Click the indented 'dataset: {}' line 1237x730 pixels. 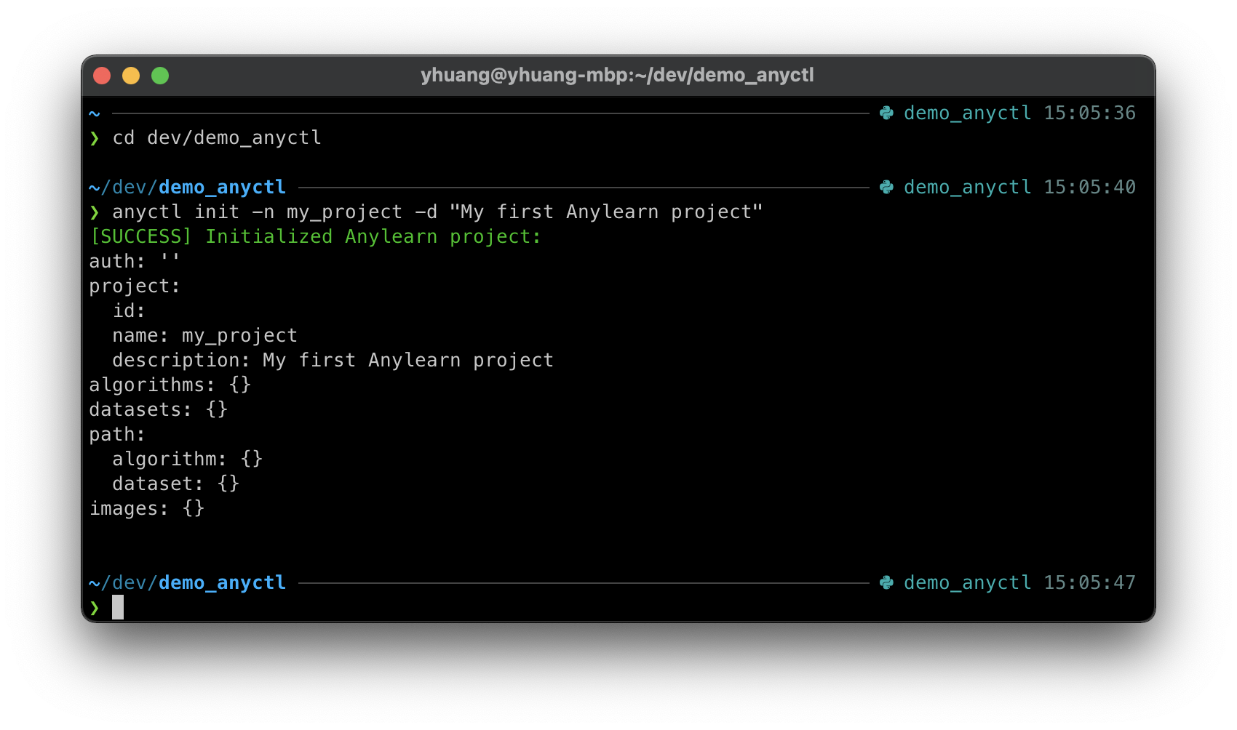pos(175,484)
